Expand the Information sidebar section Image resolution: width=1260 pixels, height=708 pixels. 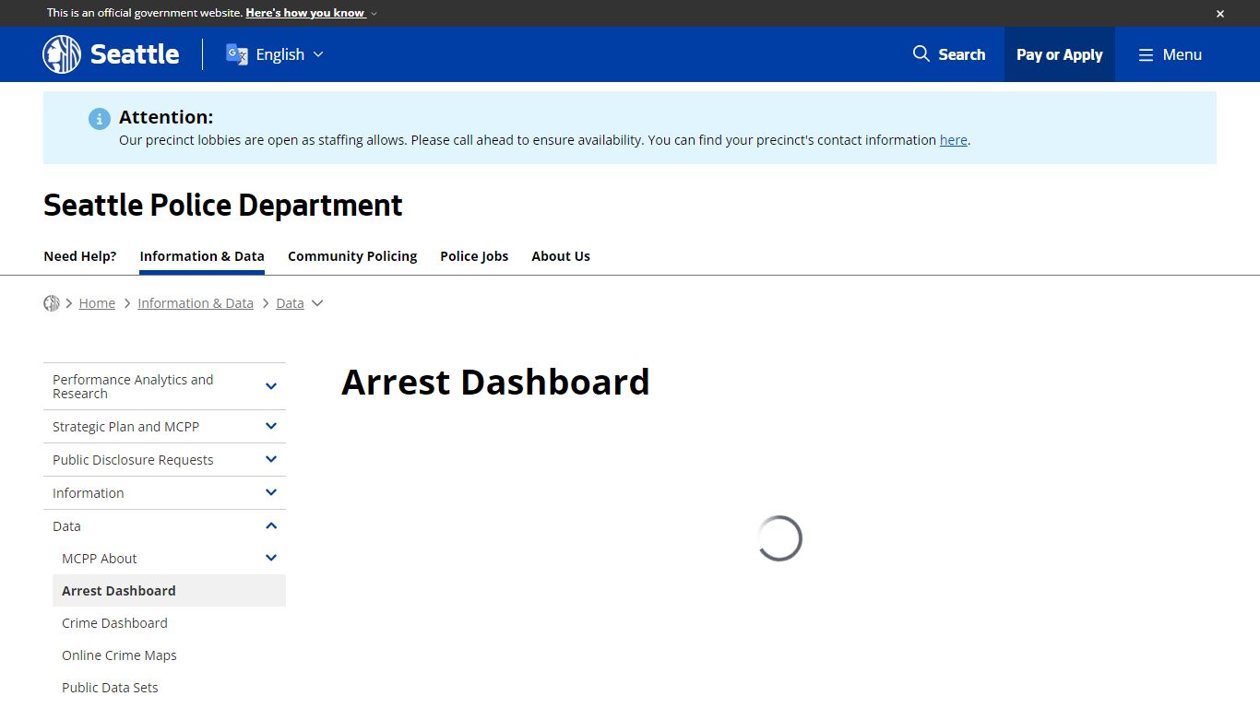pos(271,492)
